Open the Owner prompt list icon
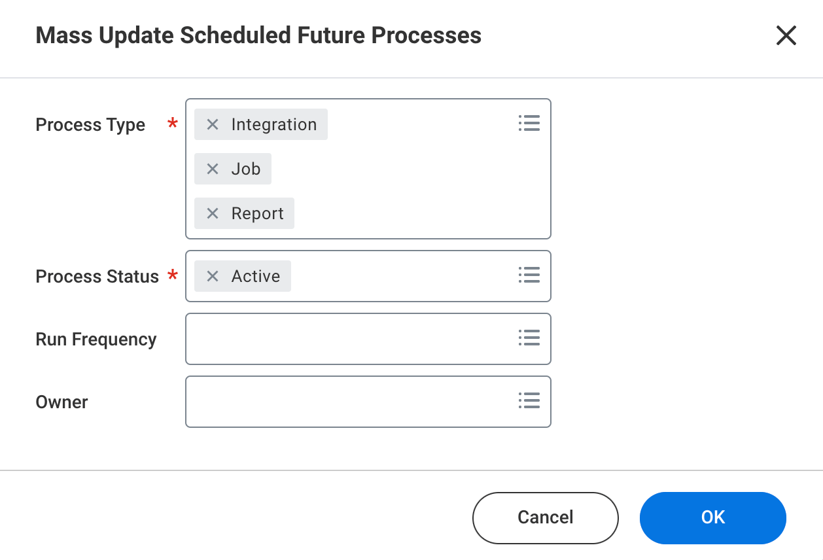Viewport: 823px width, 560px height. [529, 400]
